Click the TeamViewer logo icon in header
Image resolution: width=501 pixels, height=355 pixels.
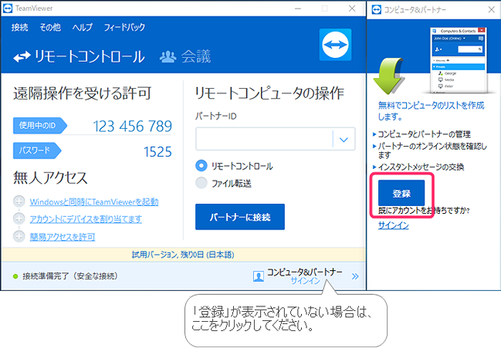(335, 45)
